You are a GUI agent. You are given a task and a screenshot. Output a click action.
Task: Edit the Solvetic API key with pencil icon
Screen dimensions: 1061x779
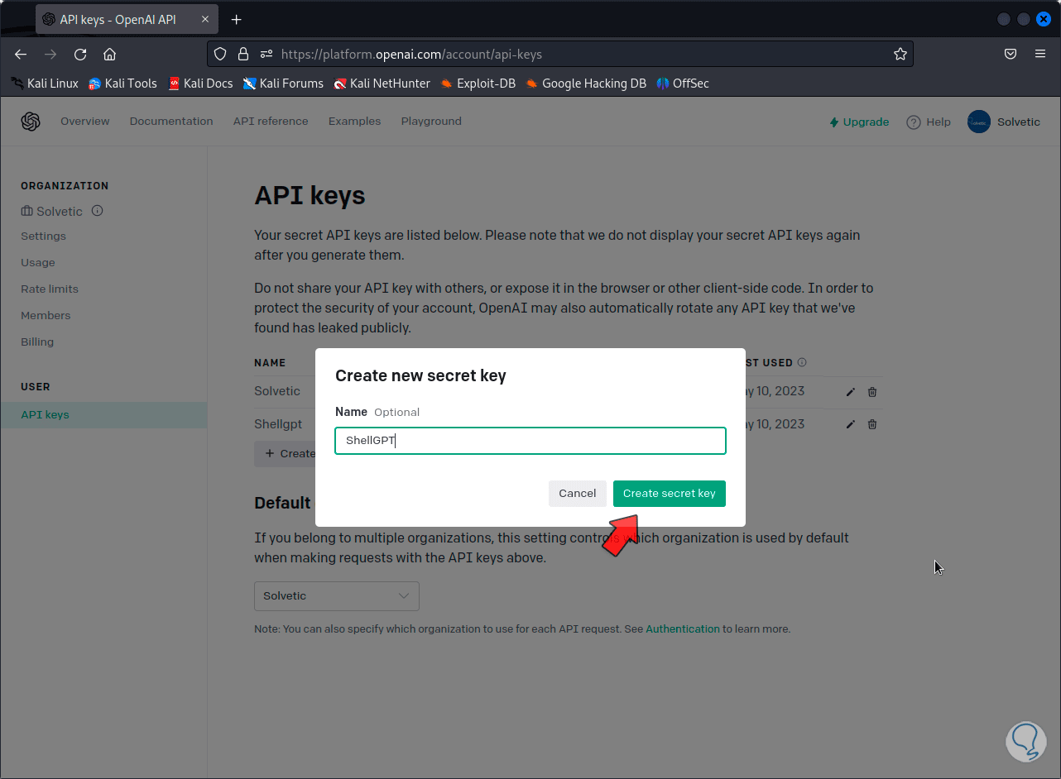click(x=851, y=392)
